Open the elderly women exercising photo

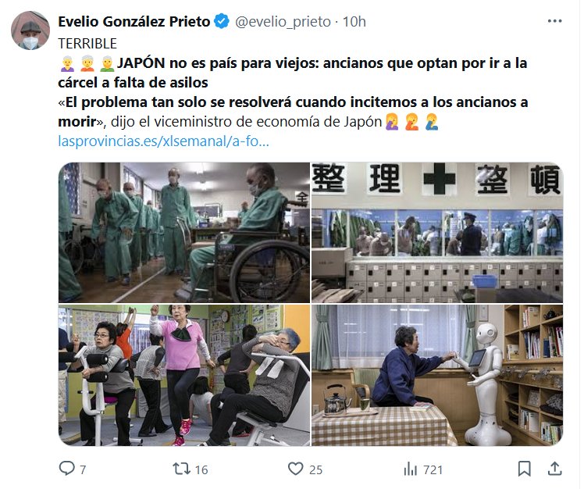[184, 375]
